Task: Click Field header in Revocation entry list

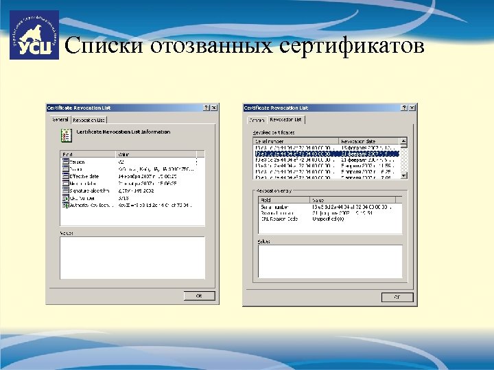Action: point(284,200)
